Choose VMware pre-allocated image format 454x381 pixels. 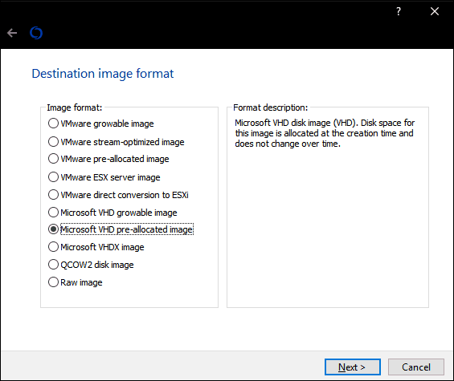[x=108, y=159]
